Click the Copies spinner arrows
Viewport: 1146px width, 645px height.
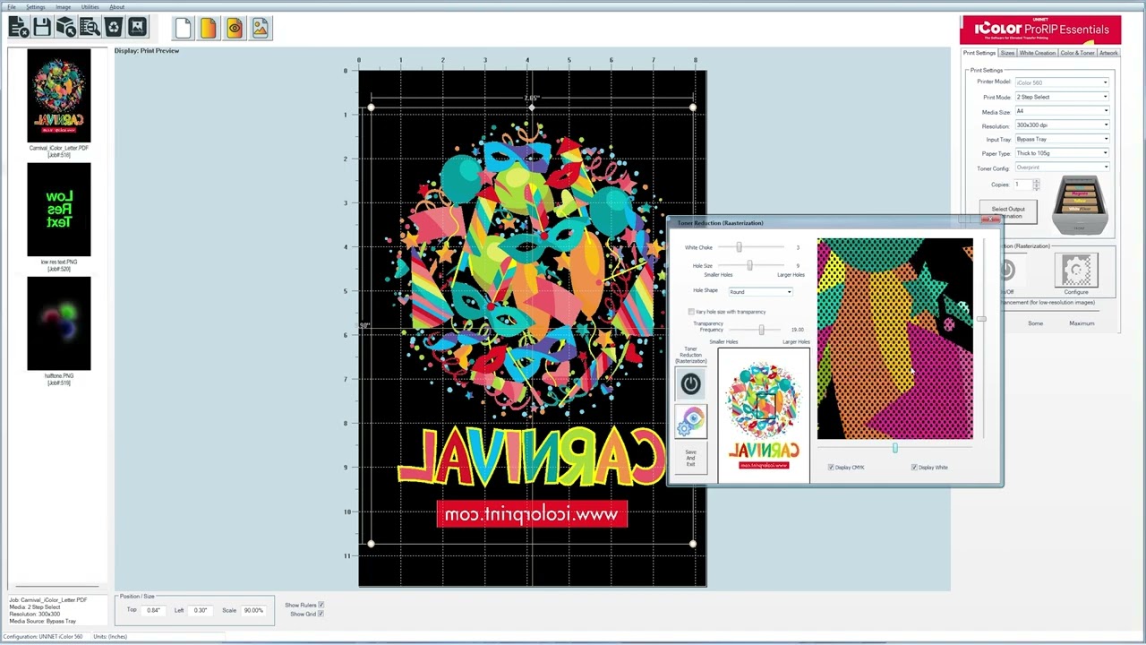pyautogui.click(x=1036, y=185)
